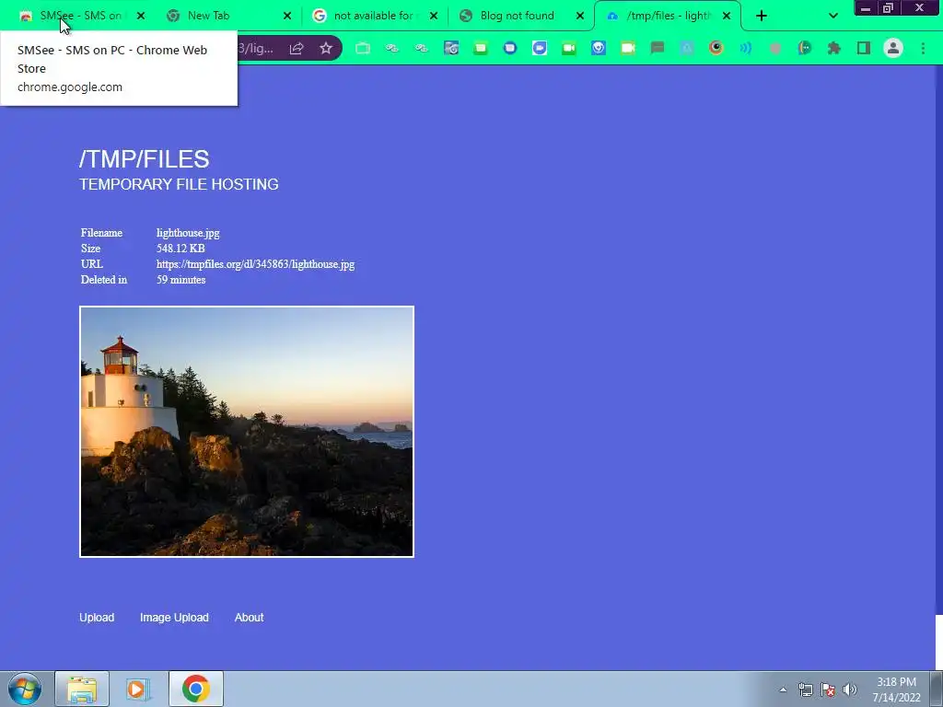This screenshot has width=943, height=707.
Task: Click the TV-shaped extension icon
Action: [x=363, y=48]
